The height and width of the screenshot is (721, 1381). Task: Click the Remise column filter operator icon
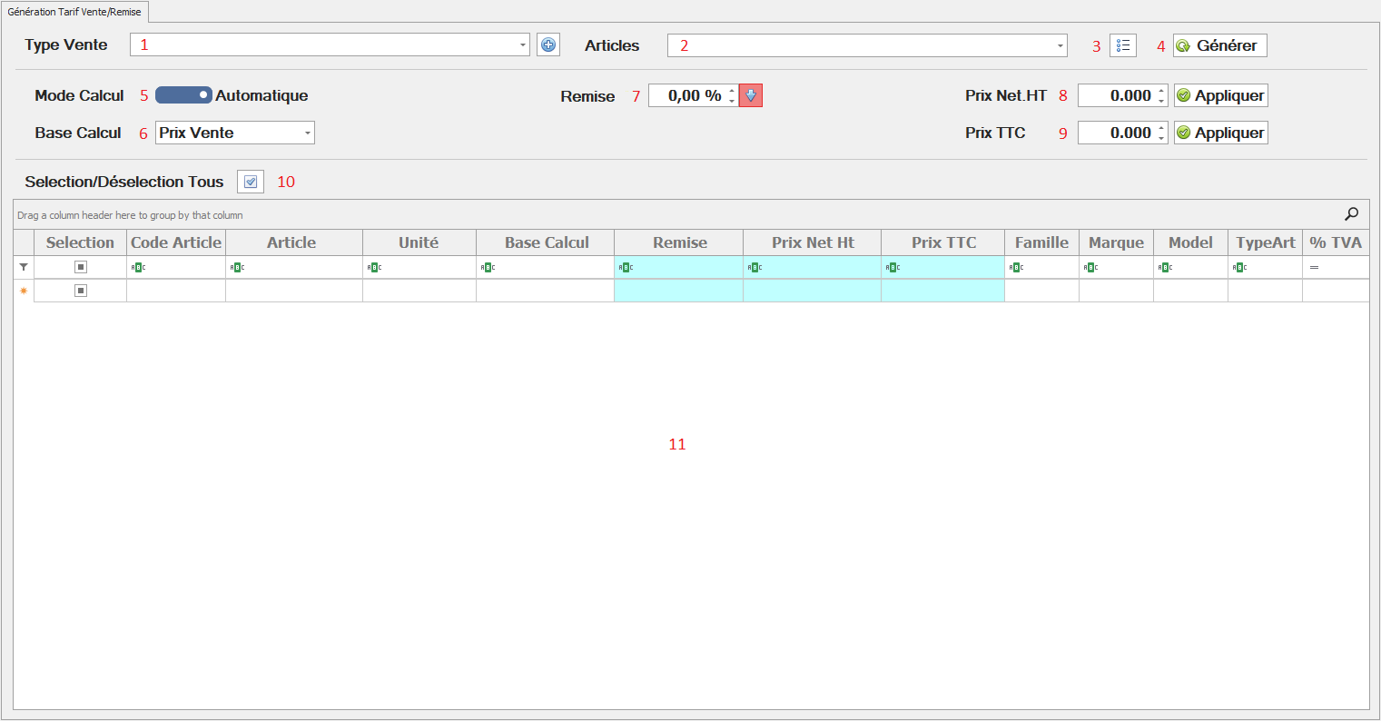[626, 268]
